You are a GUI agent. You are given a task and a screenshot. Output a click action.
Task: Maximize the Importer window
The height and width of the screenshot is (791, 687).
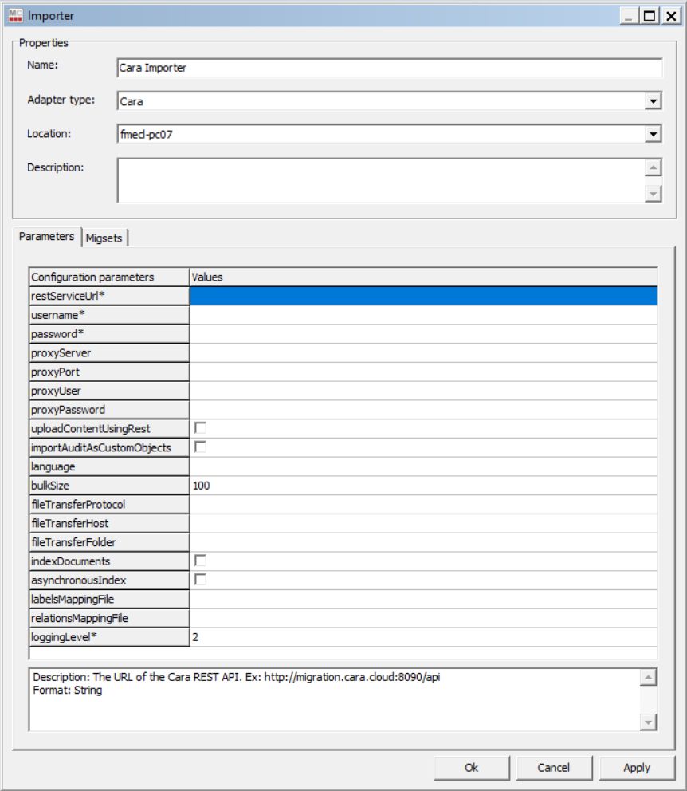(650, 15)
